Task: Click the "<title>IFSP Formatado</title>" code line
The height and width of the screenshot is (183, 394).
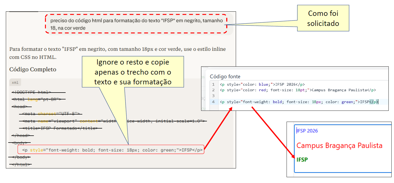Action: point(60,128)
